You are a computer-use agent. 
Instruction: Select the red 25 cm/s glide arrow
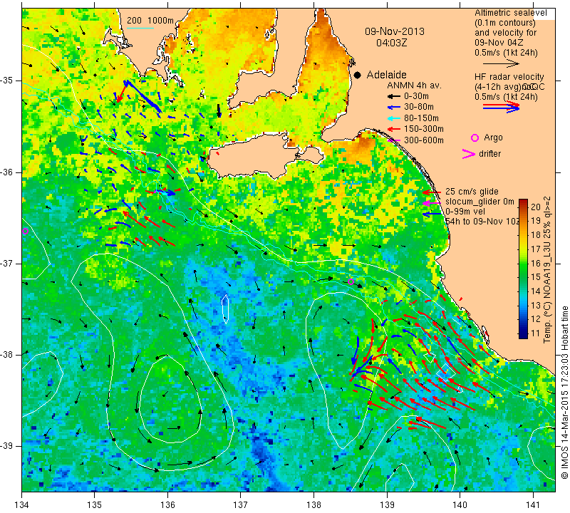click(432, 192)
